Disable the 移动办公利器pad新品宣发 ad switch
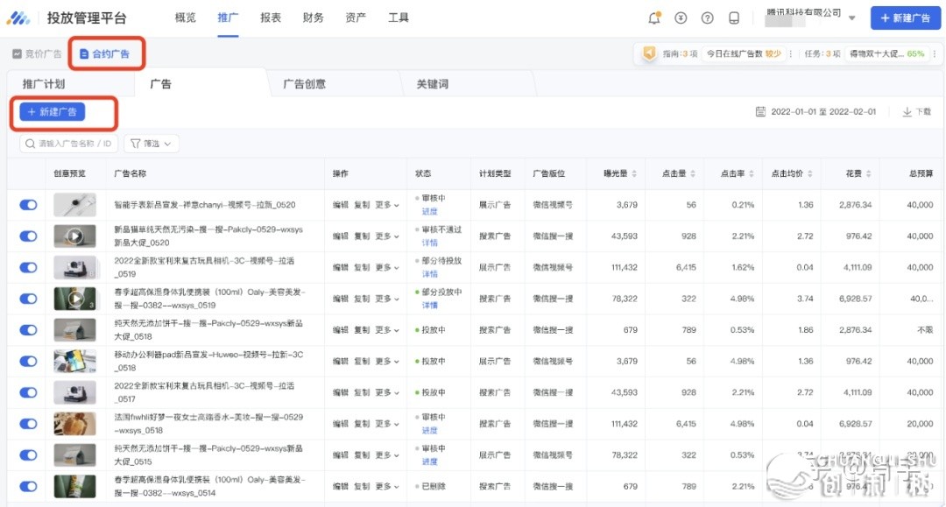This screenshot has width=946, height=507. [x=28, y=361]
